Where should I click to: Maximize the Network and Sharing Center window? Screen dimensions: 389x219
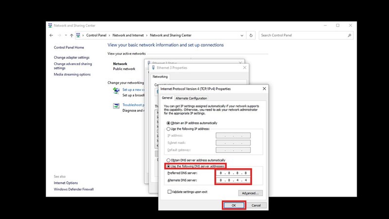coord(337,25)
